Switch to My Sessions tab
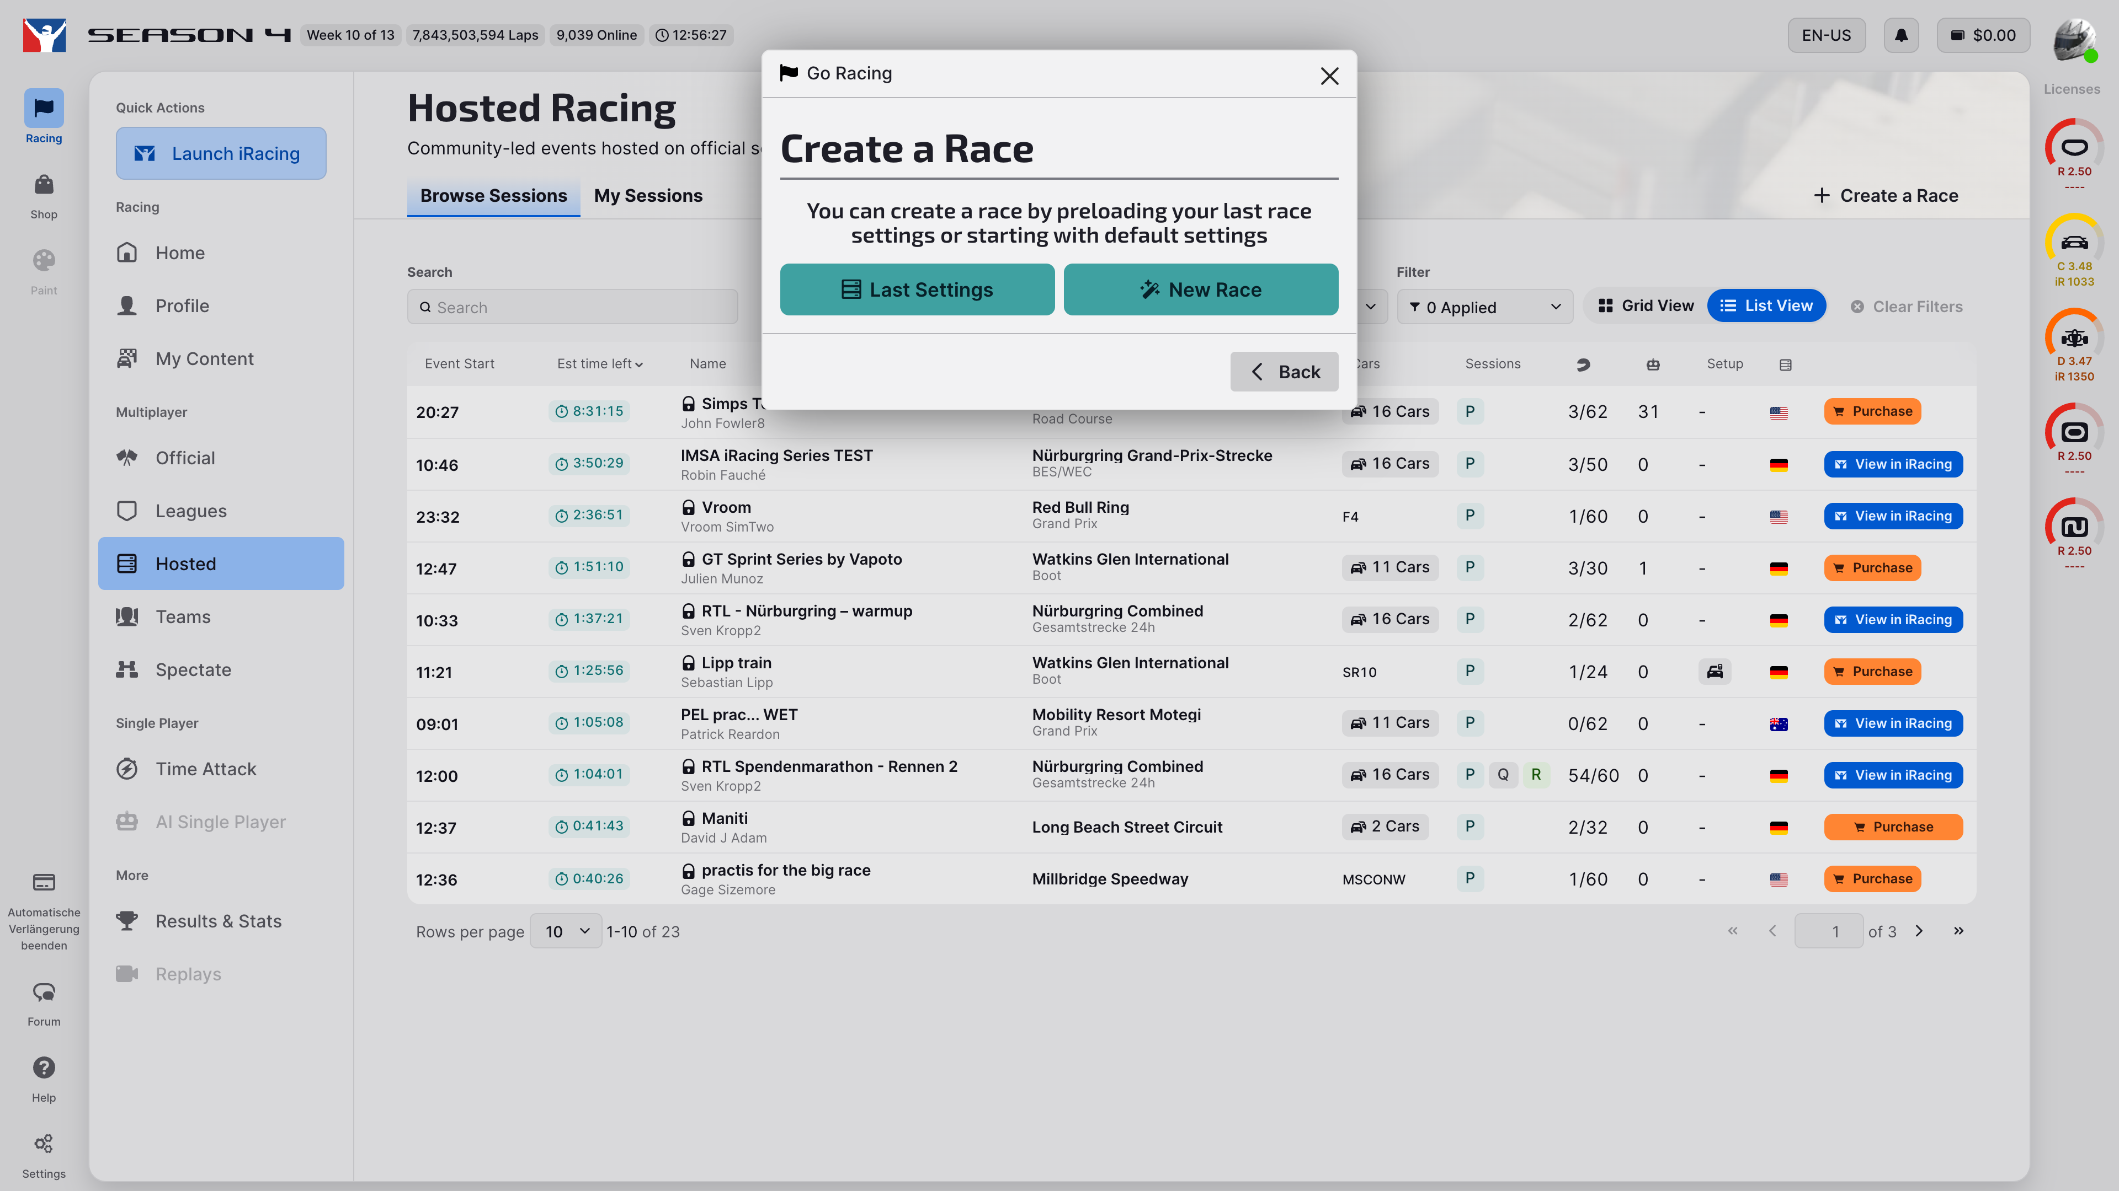Viewport: 2119px width, 1191px height. (648, 196)
